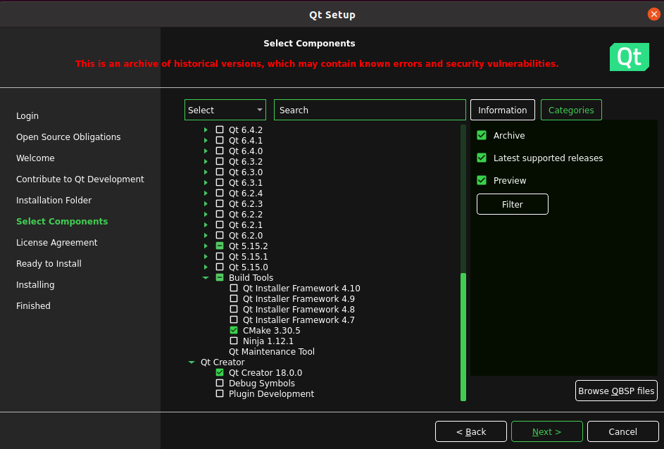Apply the category Filter button
664x449 pixels.
tap(513, 204)
